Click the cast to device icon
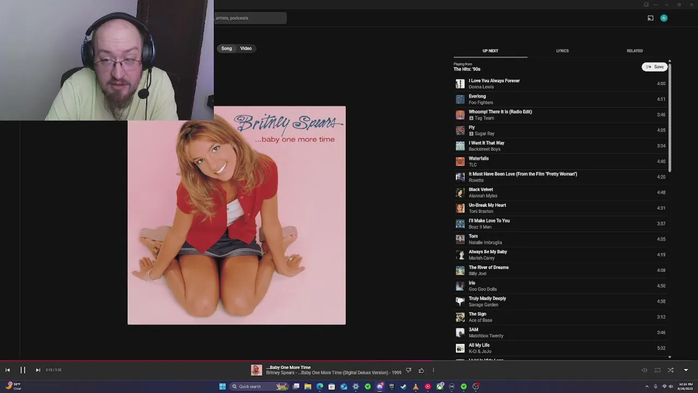Viewport: 698px width, 393px height. click(x=651, y=18)
